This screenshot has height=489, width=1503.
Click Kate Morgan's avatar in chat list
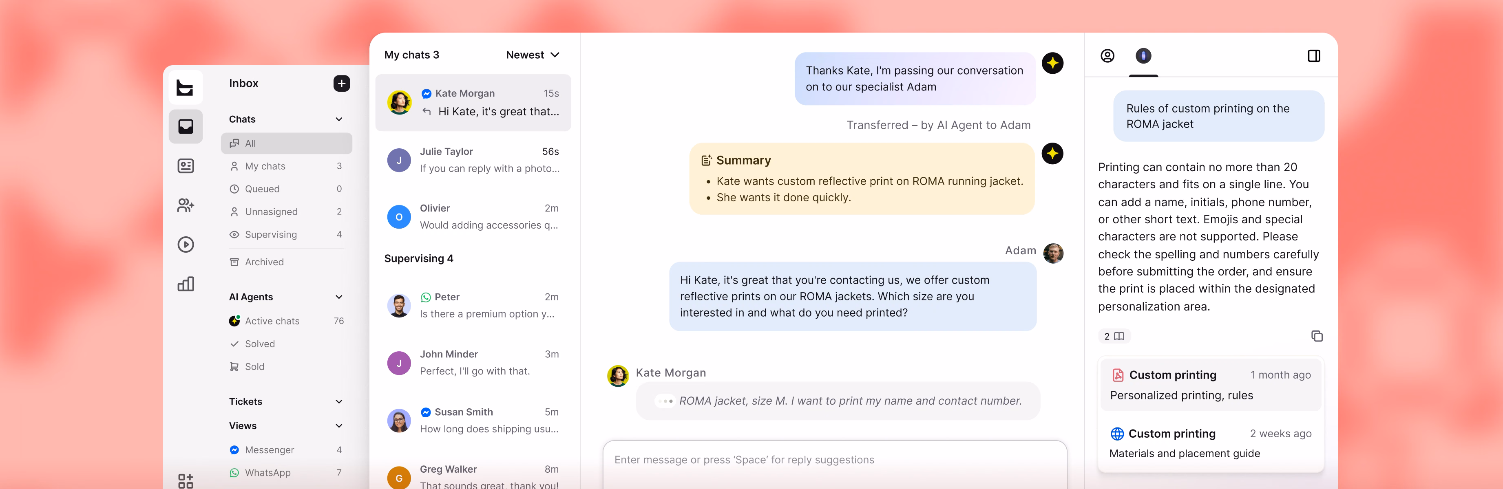tap(399, 103)
